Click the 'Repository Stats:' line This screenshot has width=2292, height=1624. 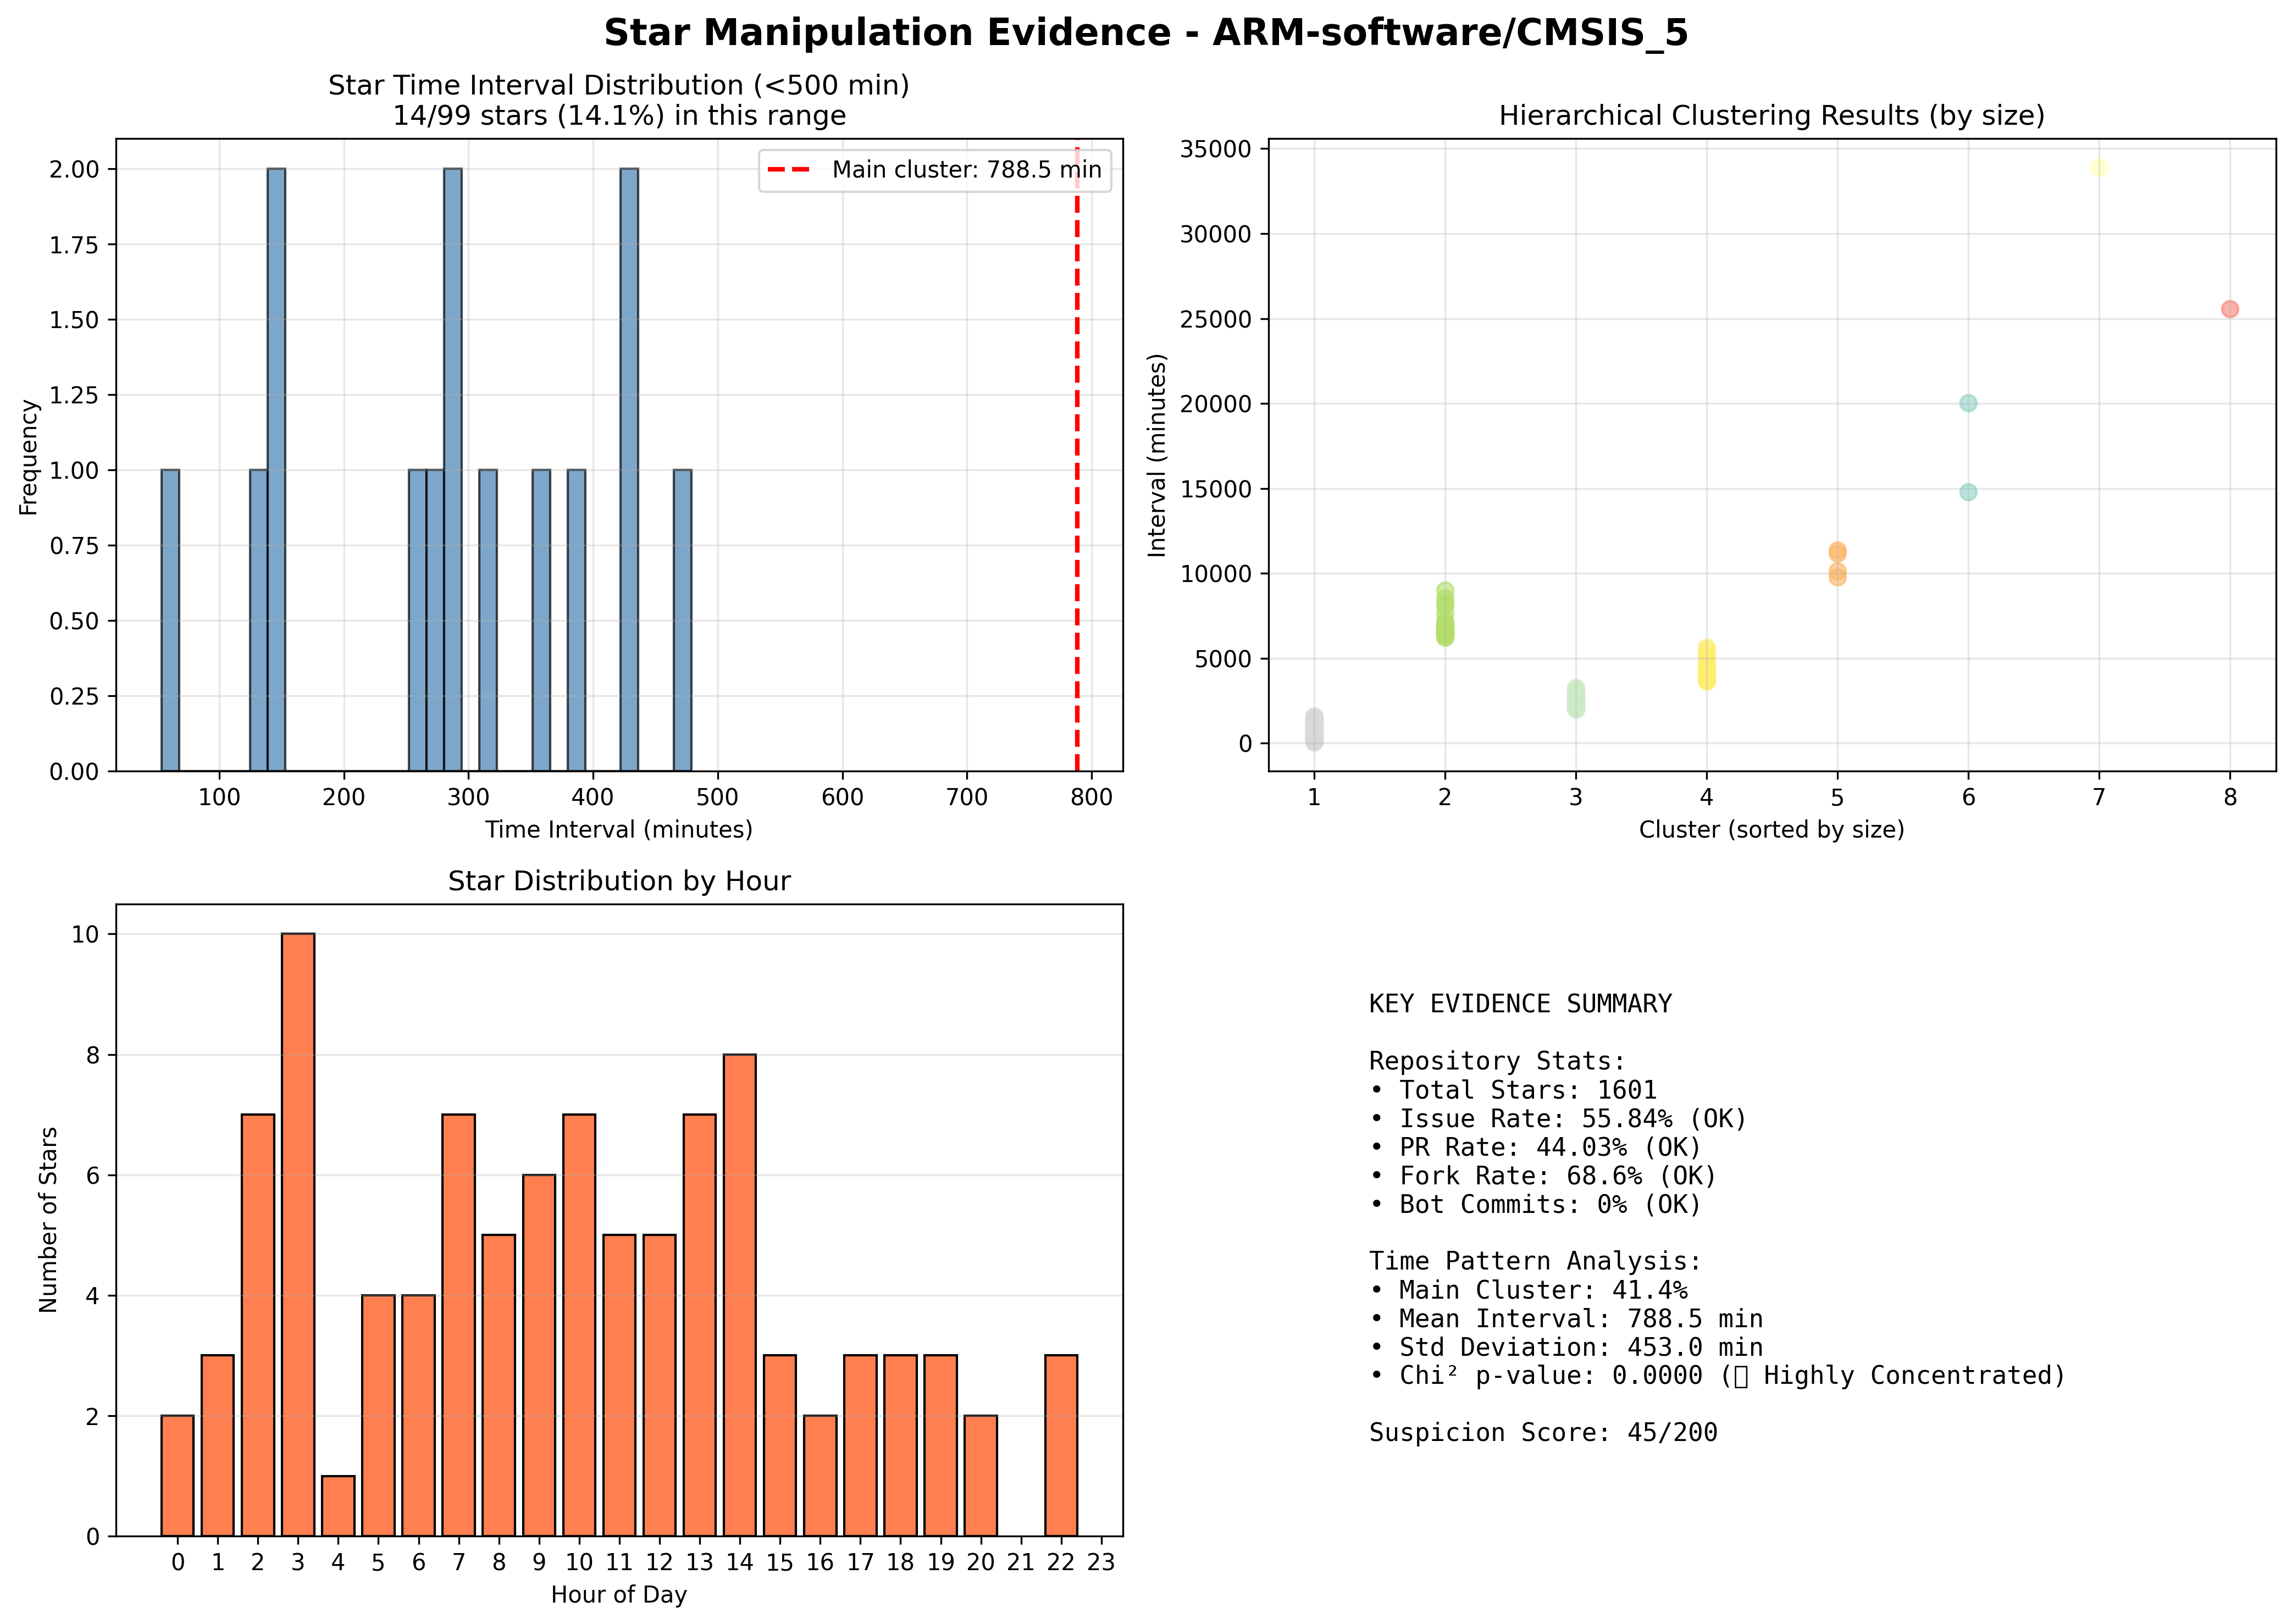pos(1498,1061)
